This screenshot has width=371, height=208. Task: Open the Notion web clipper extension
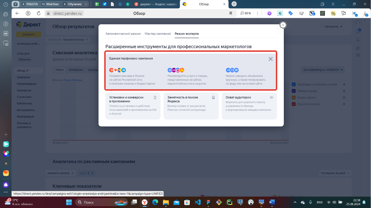click(x=280, y=13)
